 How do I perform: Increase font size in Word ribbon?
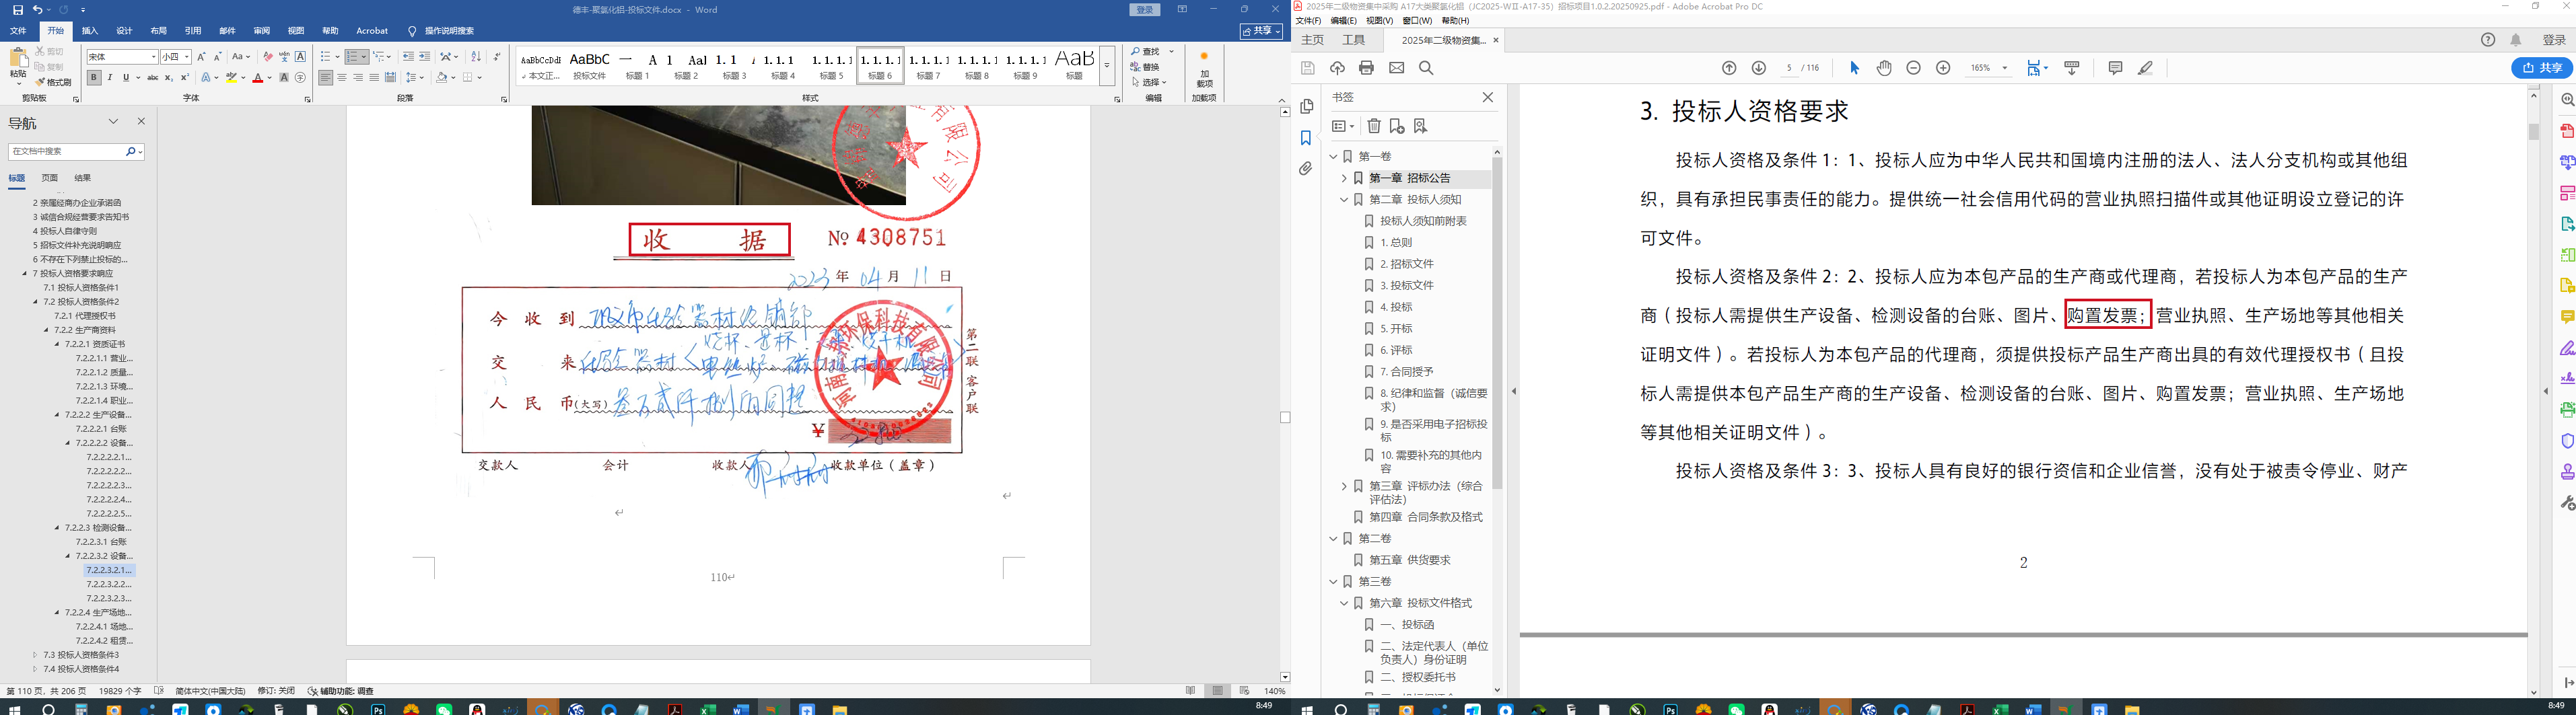[201, 57]
